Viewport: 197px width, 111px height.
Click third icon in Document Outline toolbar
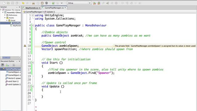pyautogui.click(x=14, y=65)
